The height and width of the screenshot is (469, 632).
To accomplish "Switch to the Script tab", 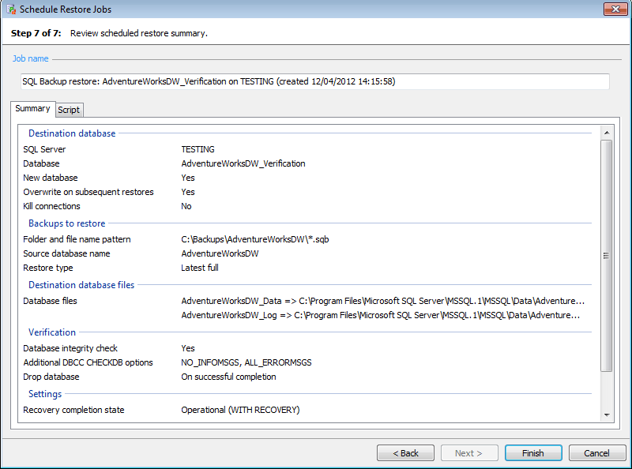I will (x=69, y=110).
